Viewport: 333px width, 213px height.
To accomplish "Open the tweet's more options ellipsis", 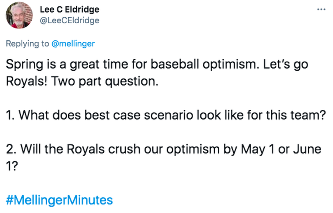I will click(321, 9).
